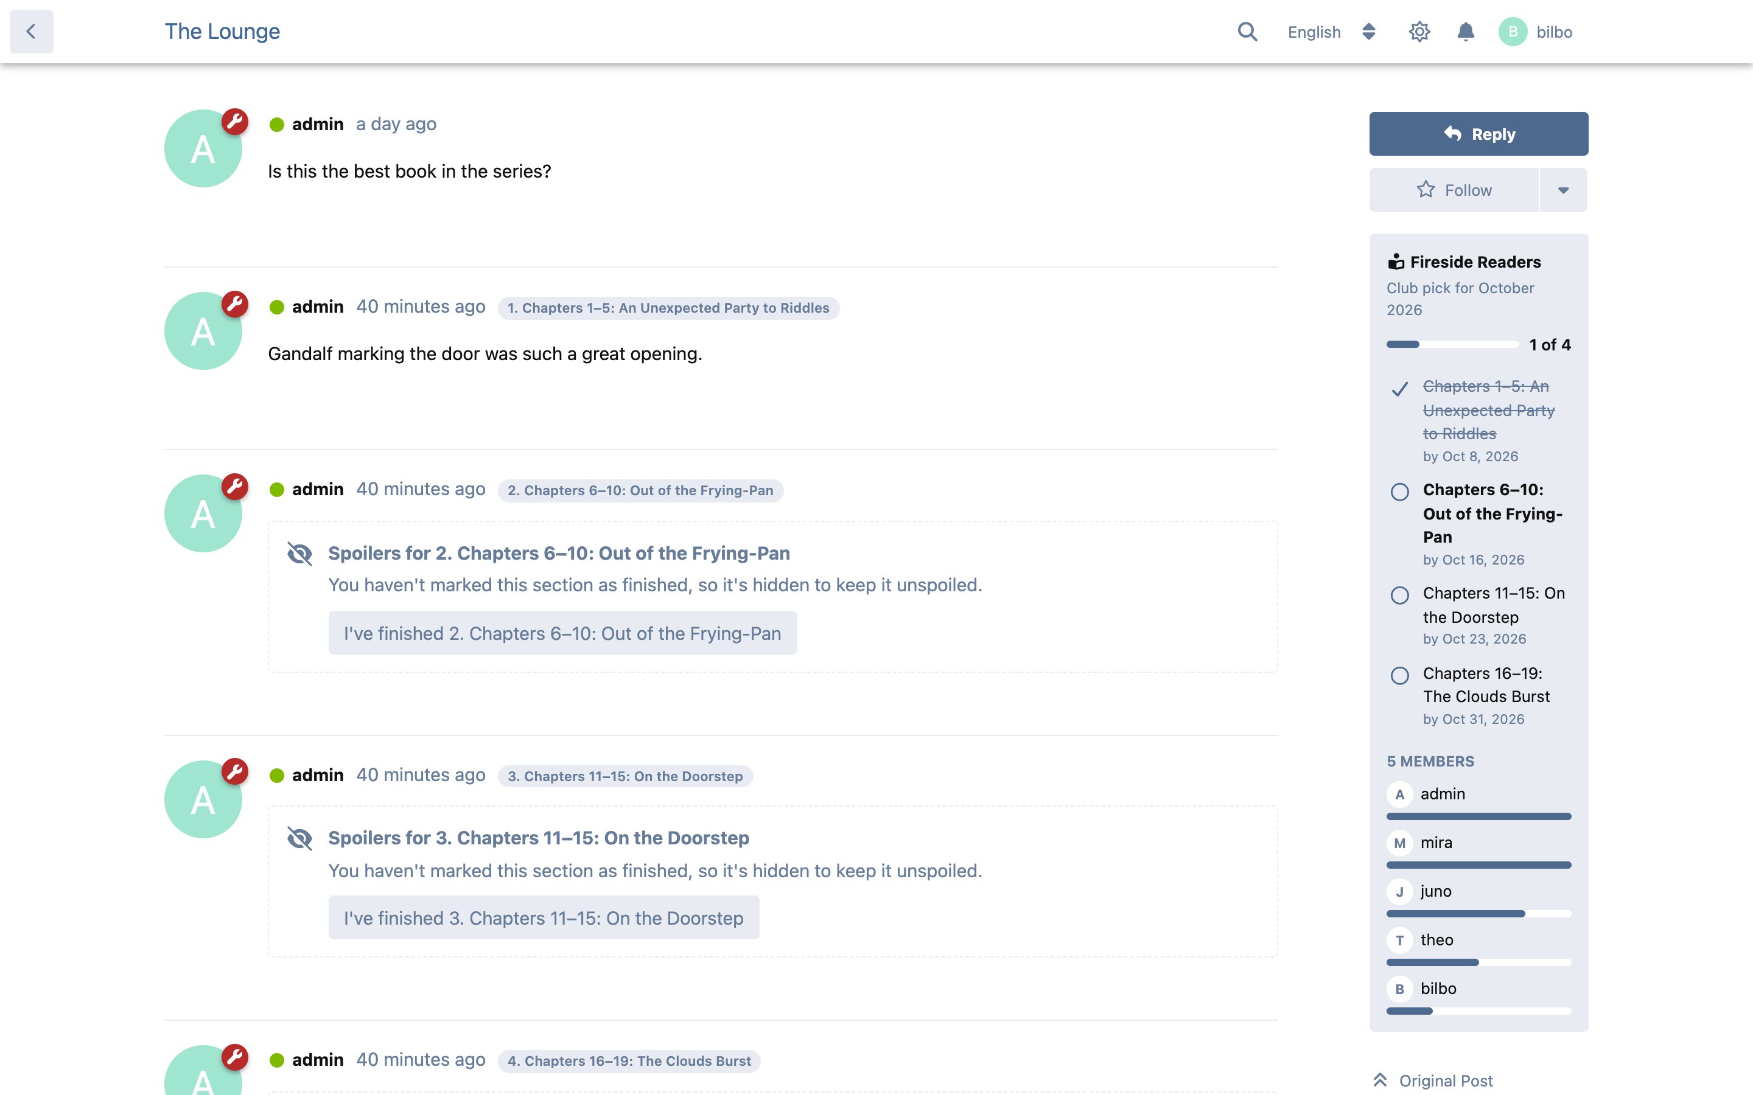1753x1095 pixels.
Task: Click the Fireside Readers book club icon
Action: coord(1396,262)
